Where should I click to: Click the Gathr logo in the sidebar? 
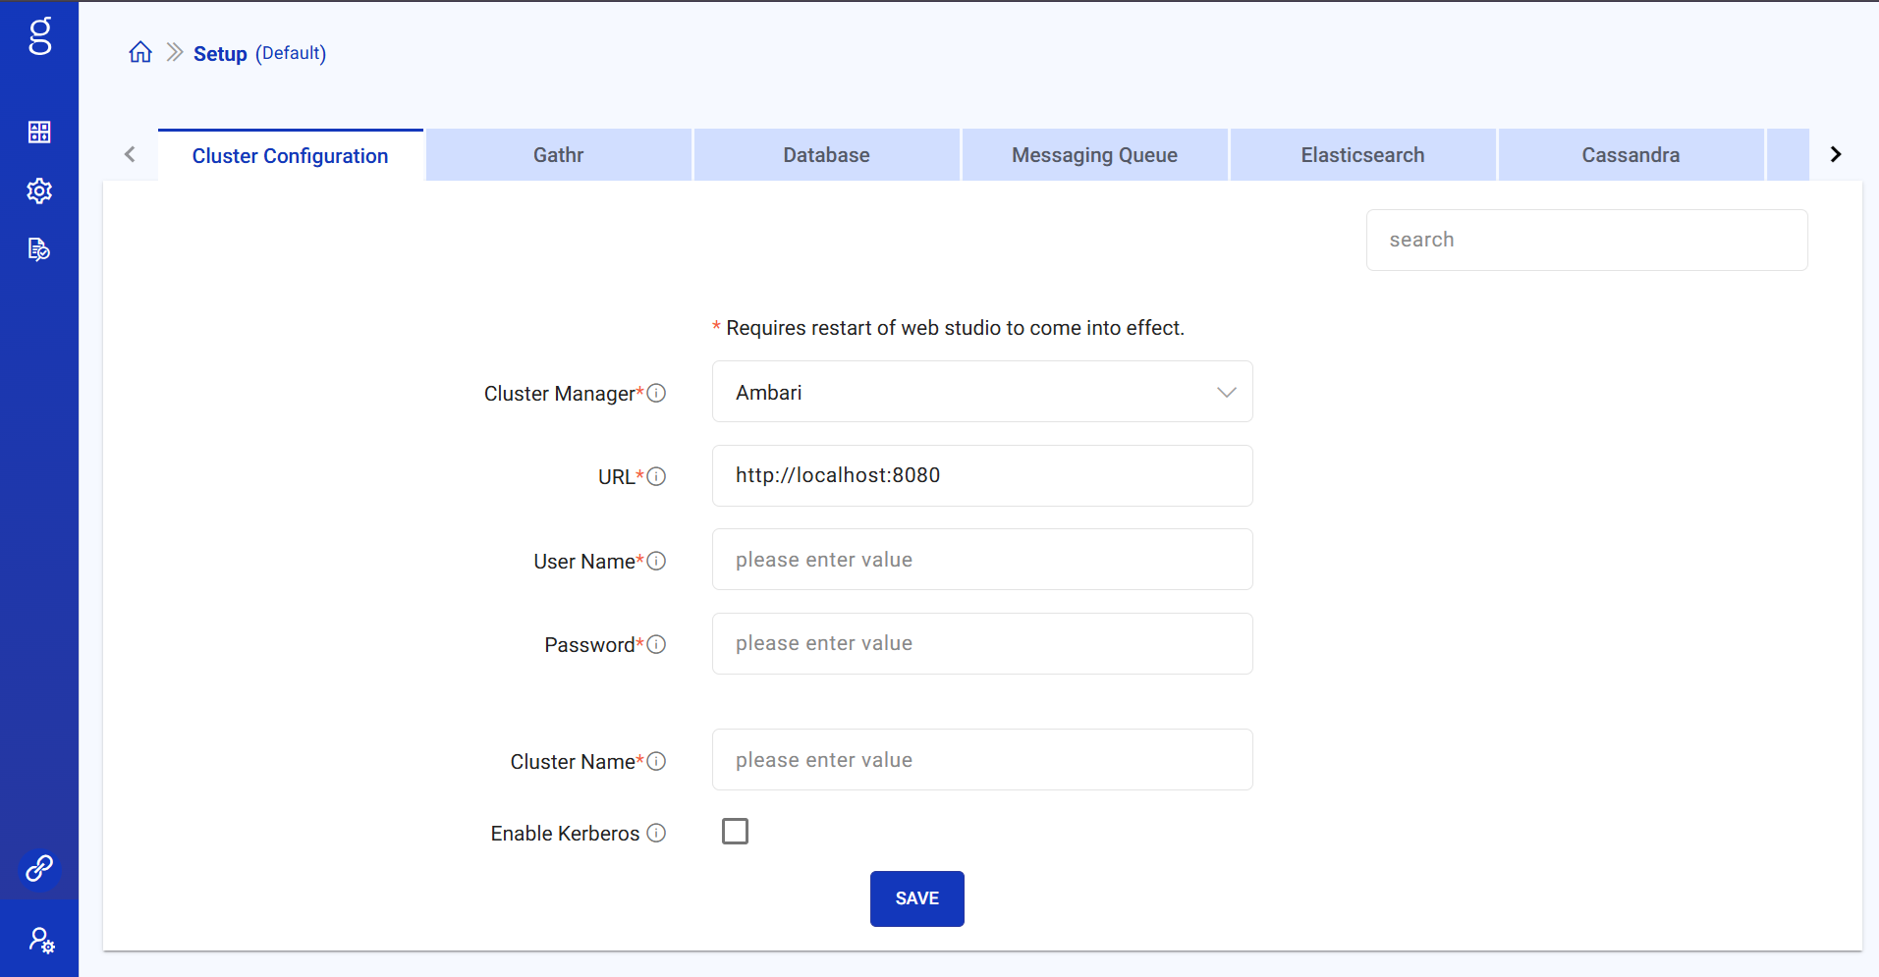coord(39,35)
